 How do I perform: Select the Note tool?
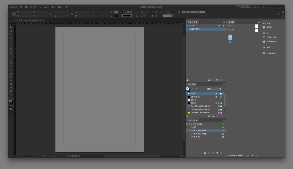pyautogui.click(x=11, y=84)
